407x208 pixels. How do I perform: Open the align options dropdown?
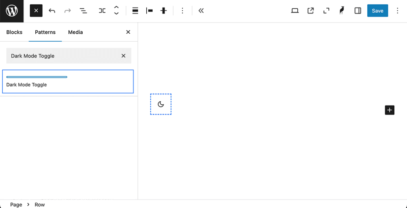click(135, 11)
